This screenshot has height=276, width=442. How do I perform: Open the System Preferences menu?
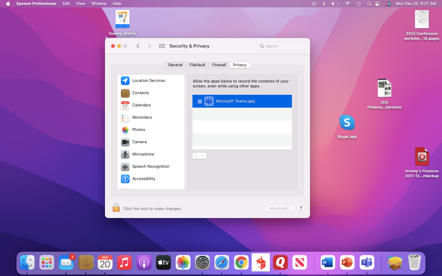[x=36, y=4]
